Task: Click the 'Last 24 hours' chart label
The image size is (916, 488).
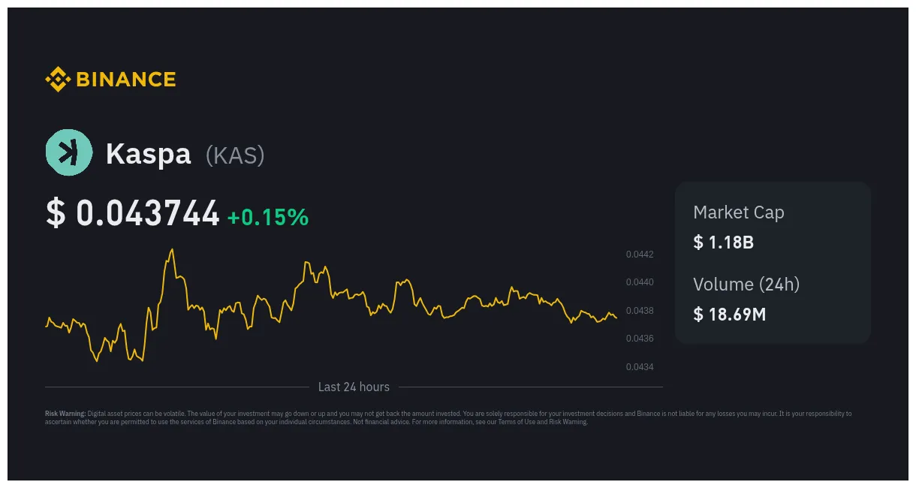Action: click(353, 387)
